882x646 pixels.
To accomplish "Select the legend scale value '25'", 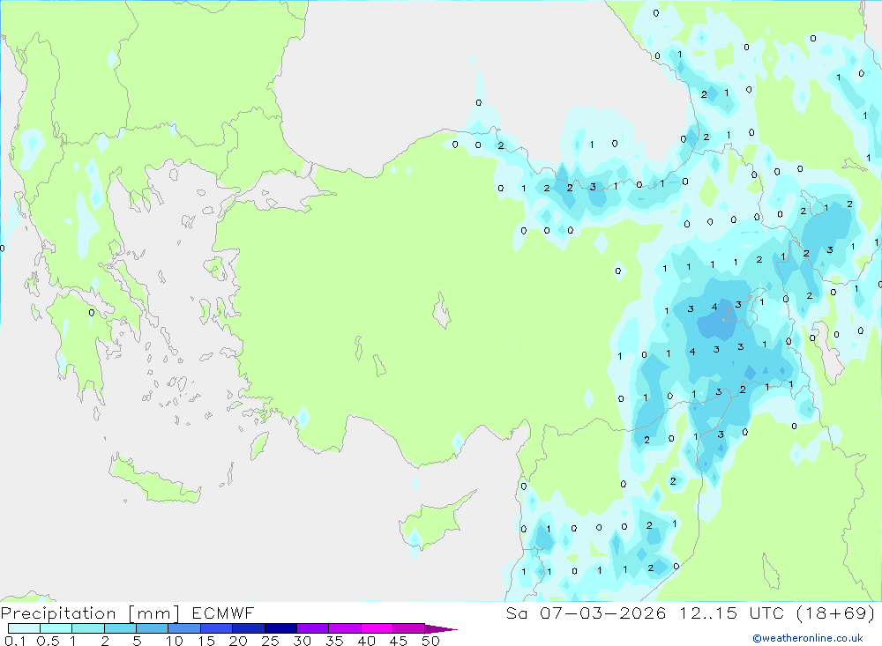I will (x=271, y=641).
